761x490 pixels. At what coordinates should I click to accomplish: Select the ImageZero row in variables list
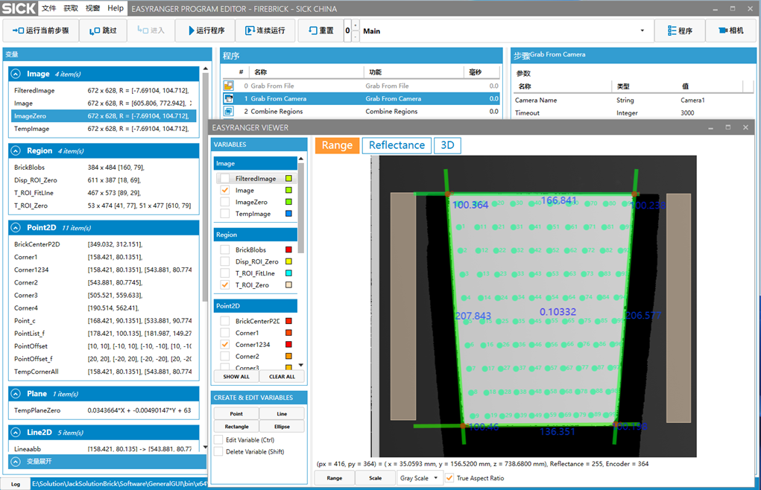[x=104, y=116]
